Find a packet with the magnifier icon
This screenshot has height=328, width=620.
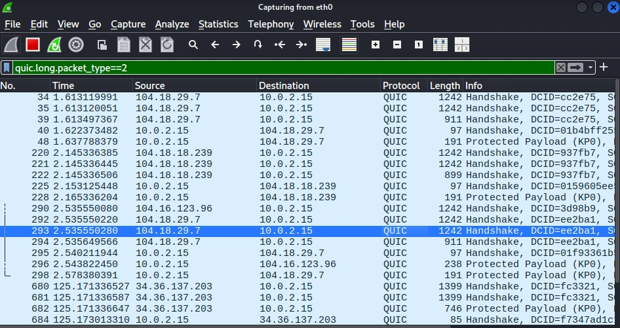[x=193, y=45]
